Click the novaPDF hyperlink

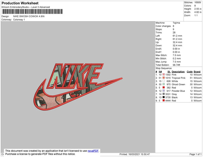pyautogui.click(x=93, y=151)
